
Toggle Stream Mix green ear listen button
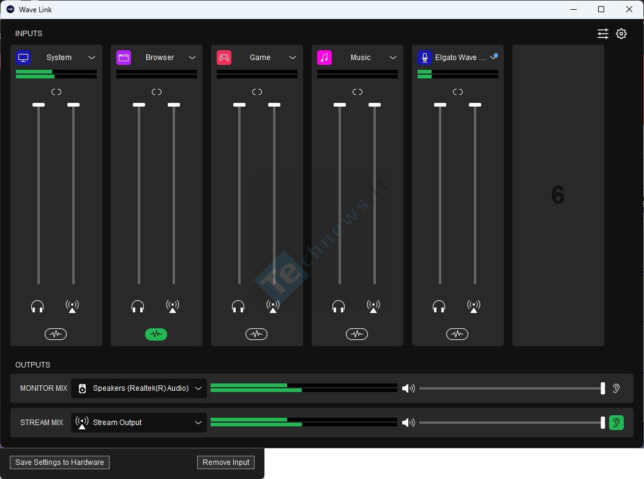616,423
